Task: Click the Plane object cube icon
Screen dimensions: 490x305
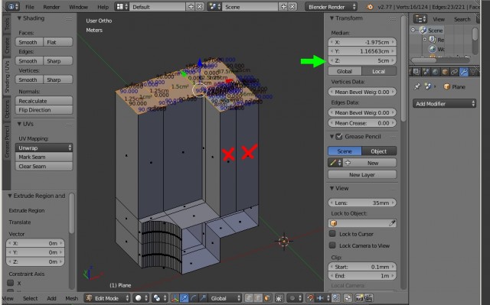Action: (447, 86)
